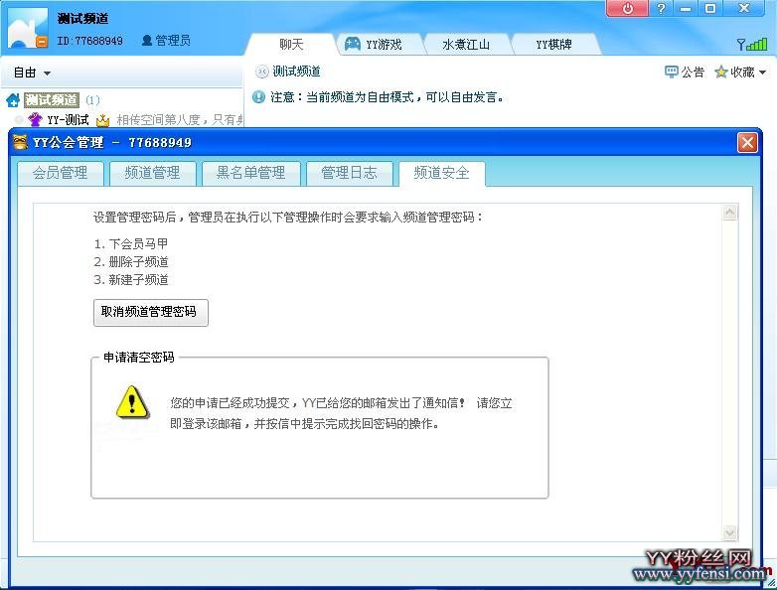Click the 申请清空密码 group label
Viewport: 777px width, 590px height.
139,358
